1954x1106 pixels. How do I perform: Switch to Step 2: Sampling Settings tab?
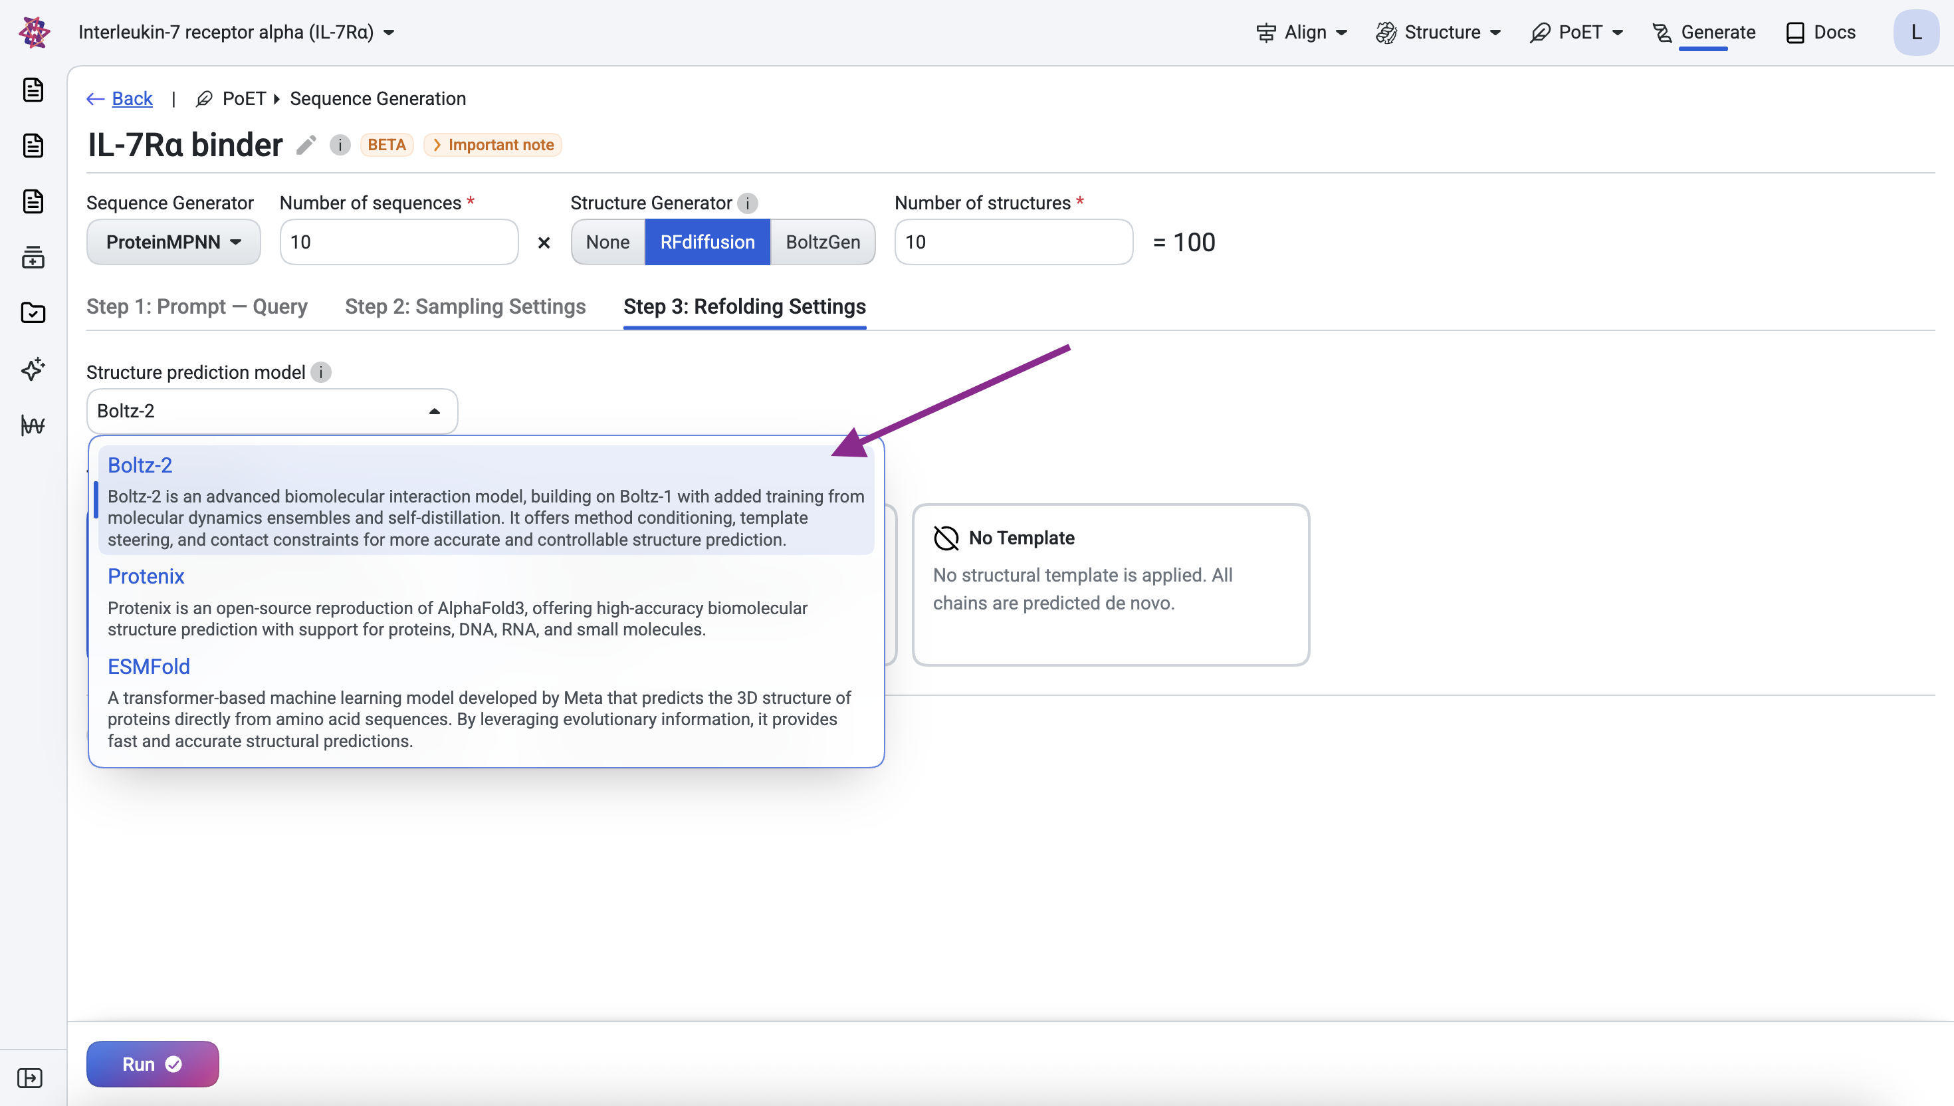click(465, 307)
